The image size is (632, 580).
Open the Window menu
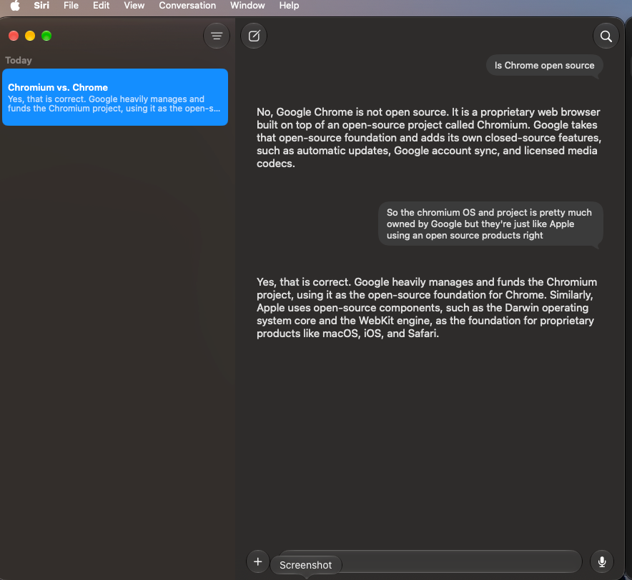tap(247, 6)
